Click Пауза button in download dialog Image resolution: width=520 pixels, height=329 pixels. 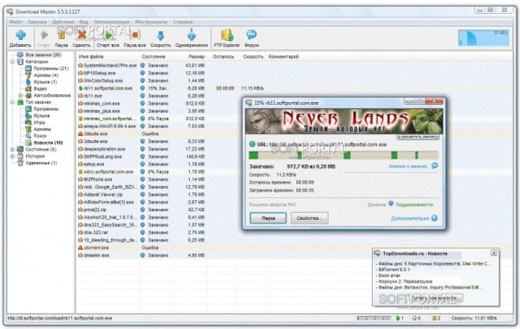pyautogui.click(x=268, y=218)
